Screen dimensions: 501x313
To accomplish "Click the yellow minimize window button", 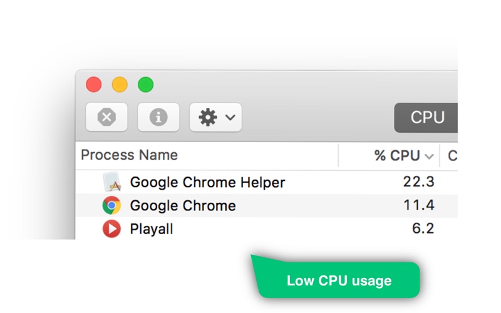I will 120,85.
